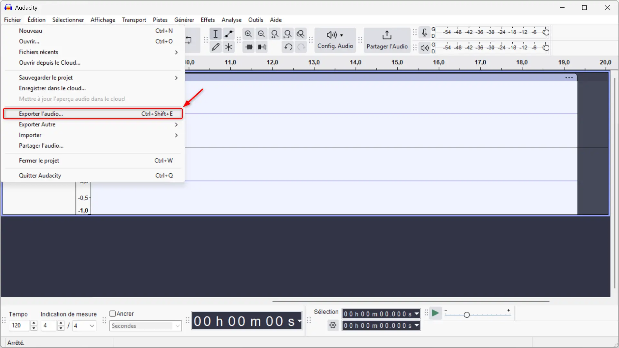Click the Redo arrow
Screen dimensions: 619x348
301,47
